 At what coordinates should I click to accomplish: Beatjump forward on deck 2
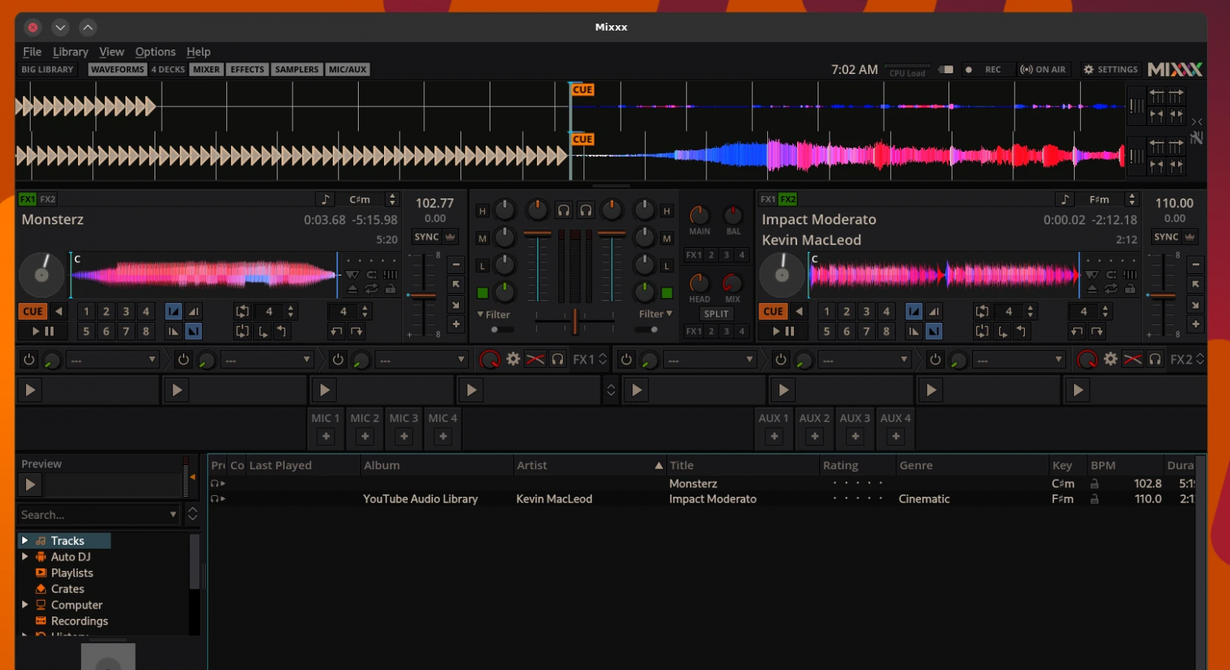click(1097, 331)
